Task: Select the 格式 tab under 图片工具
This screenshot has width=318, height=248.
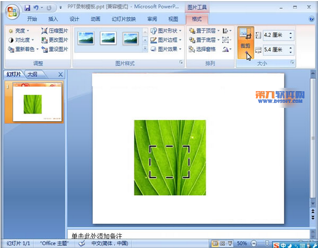Action: (197, 19)
